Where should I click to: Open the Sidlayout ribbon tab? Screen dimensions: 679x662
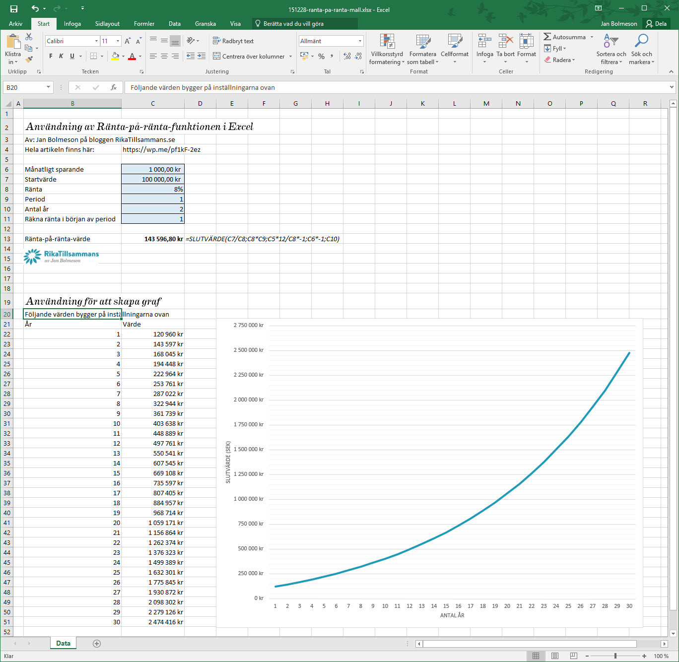point(107,24)
